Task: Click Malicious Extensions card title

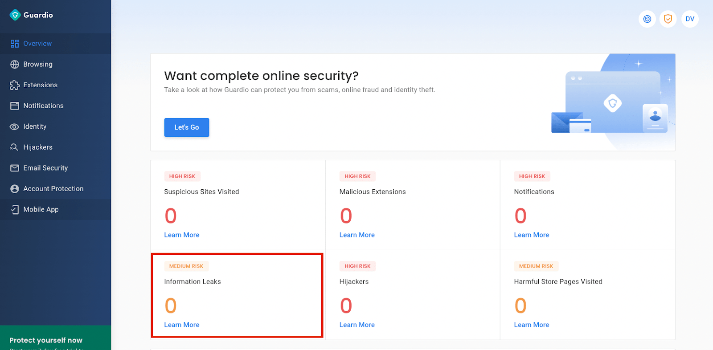Action: point(373,192)
